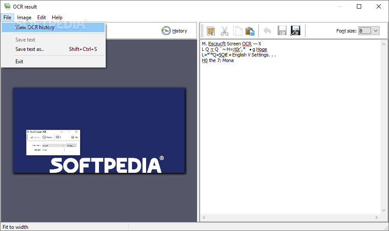The width and height of the screenshot is (389, 231).
Task: Click the paste clipboard icon
Action: tap(250, 31)
